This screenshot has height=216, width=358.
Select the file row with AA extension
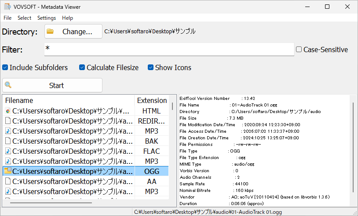pyautogui.click(x=86, y=181)
